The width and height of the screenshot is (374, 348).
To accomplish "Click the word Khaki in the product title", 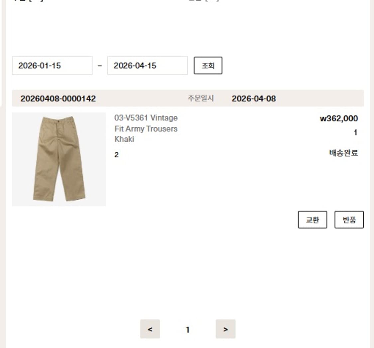I will click(x=124, y=139).
